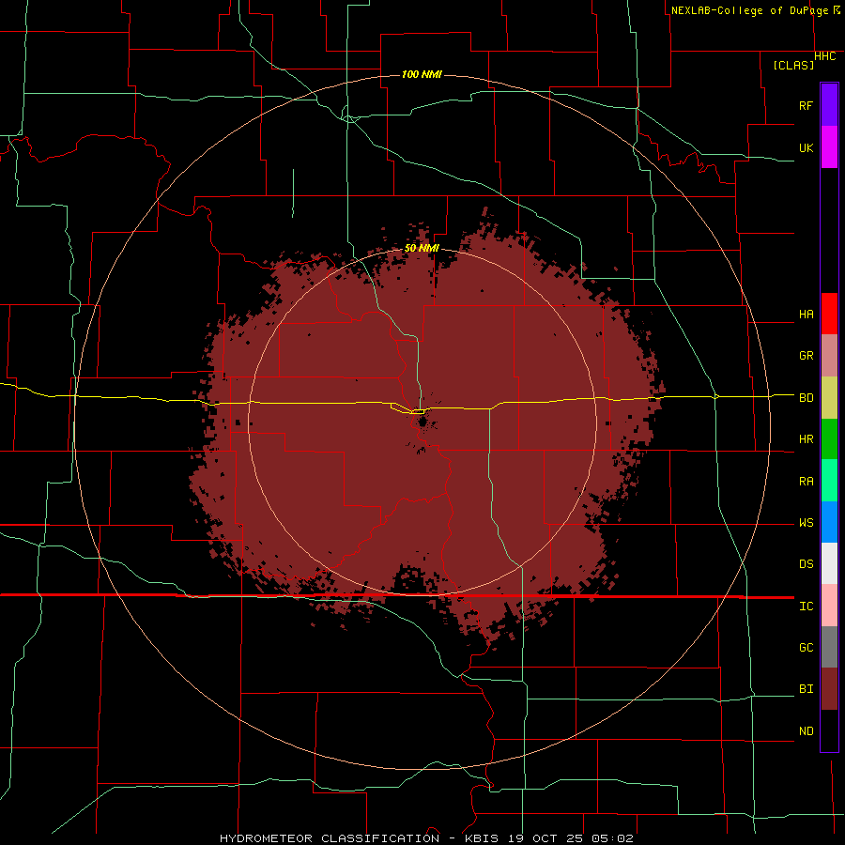Click the HYDROMETEOR CLASSIFICATION title text

tap(330, 838)
